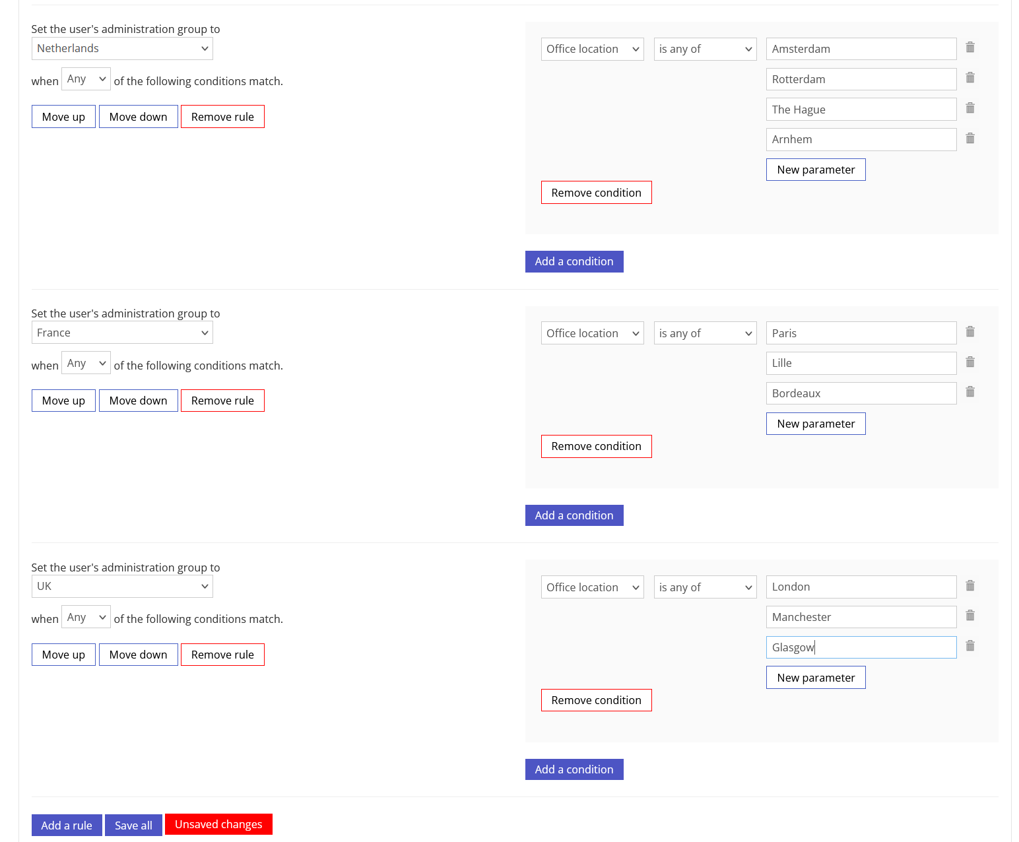Remove the France rule
Viewport: 1019px width, 842px height.
coord(222,401)
